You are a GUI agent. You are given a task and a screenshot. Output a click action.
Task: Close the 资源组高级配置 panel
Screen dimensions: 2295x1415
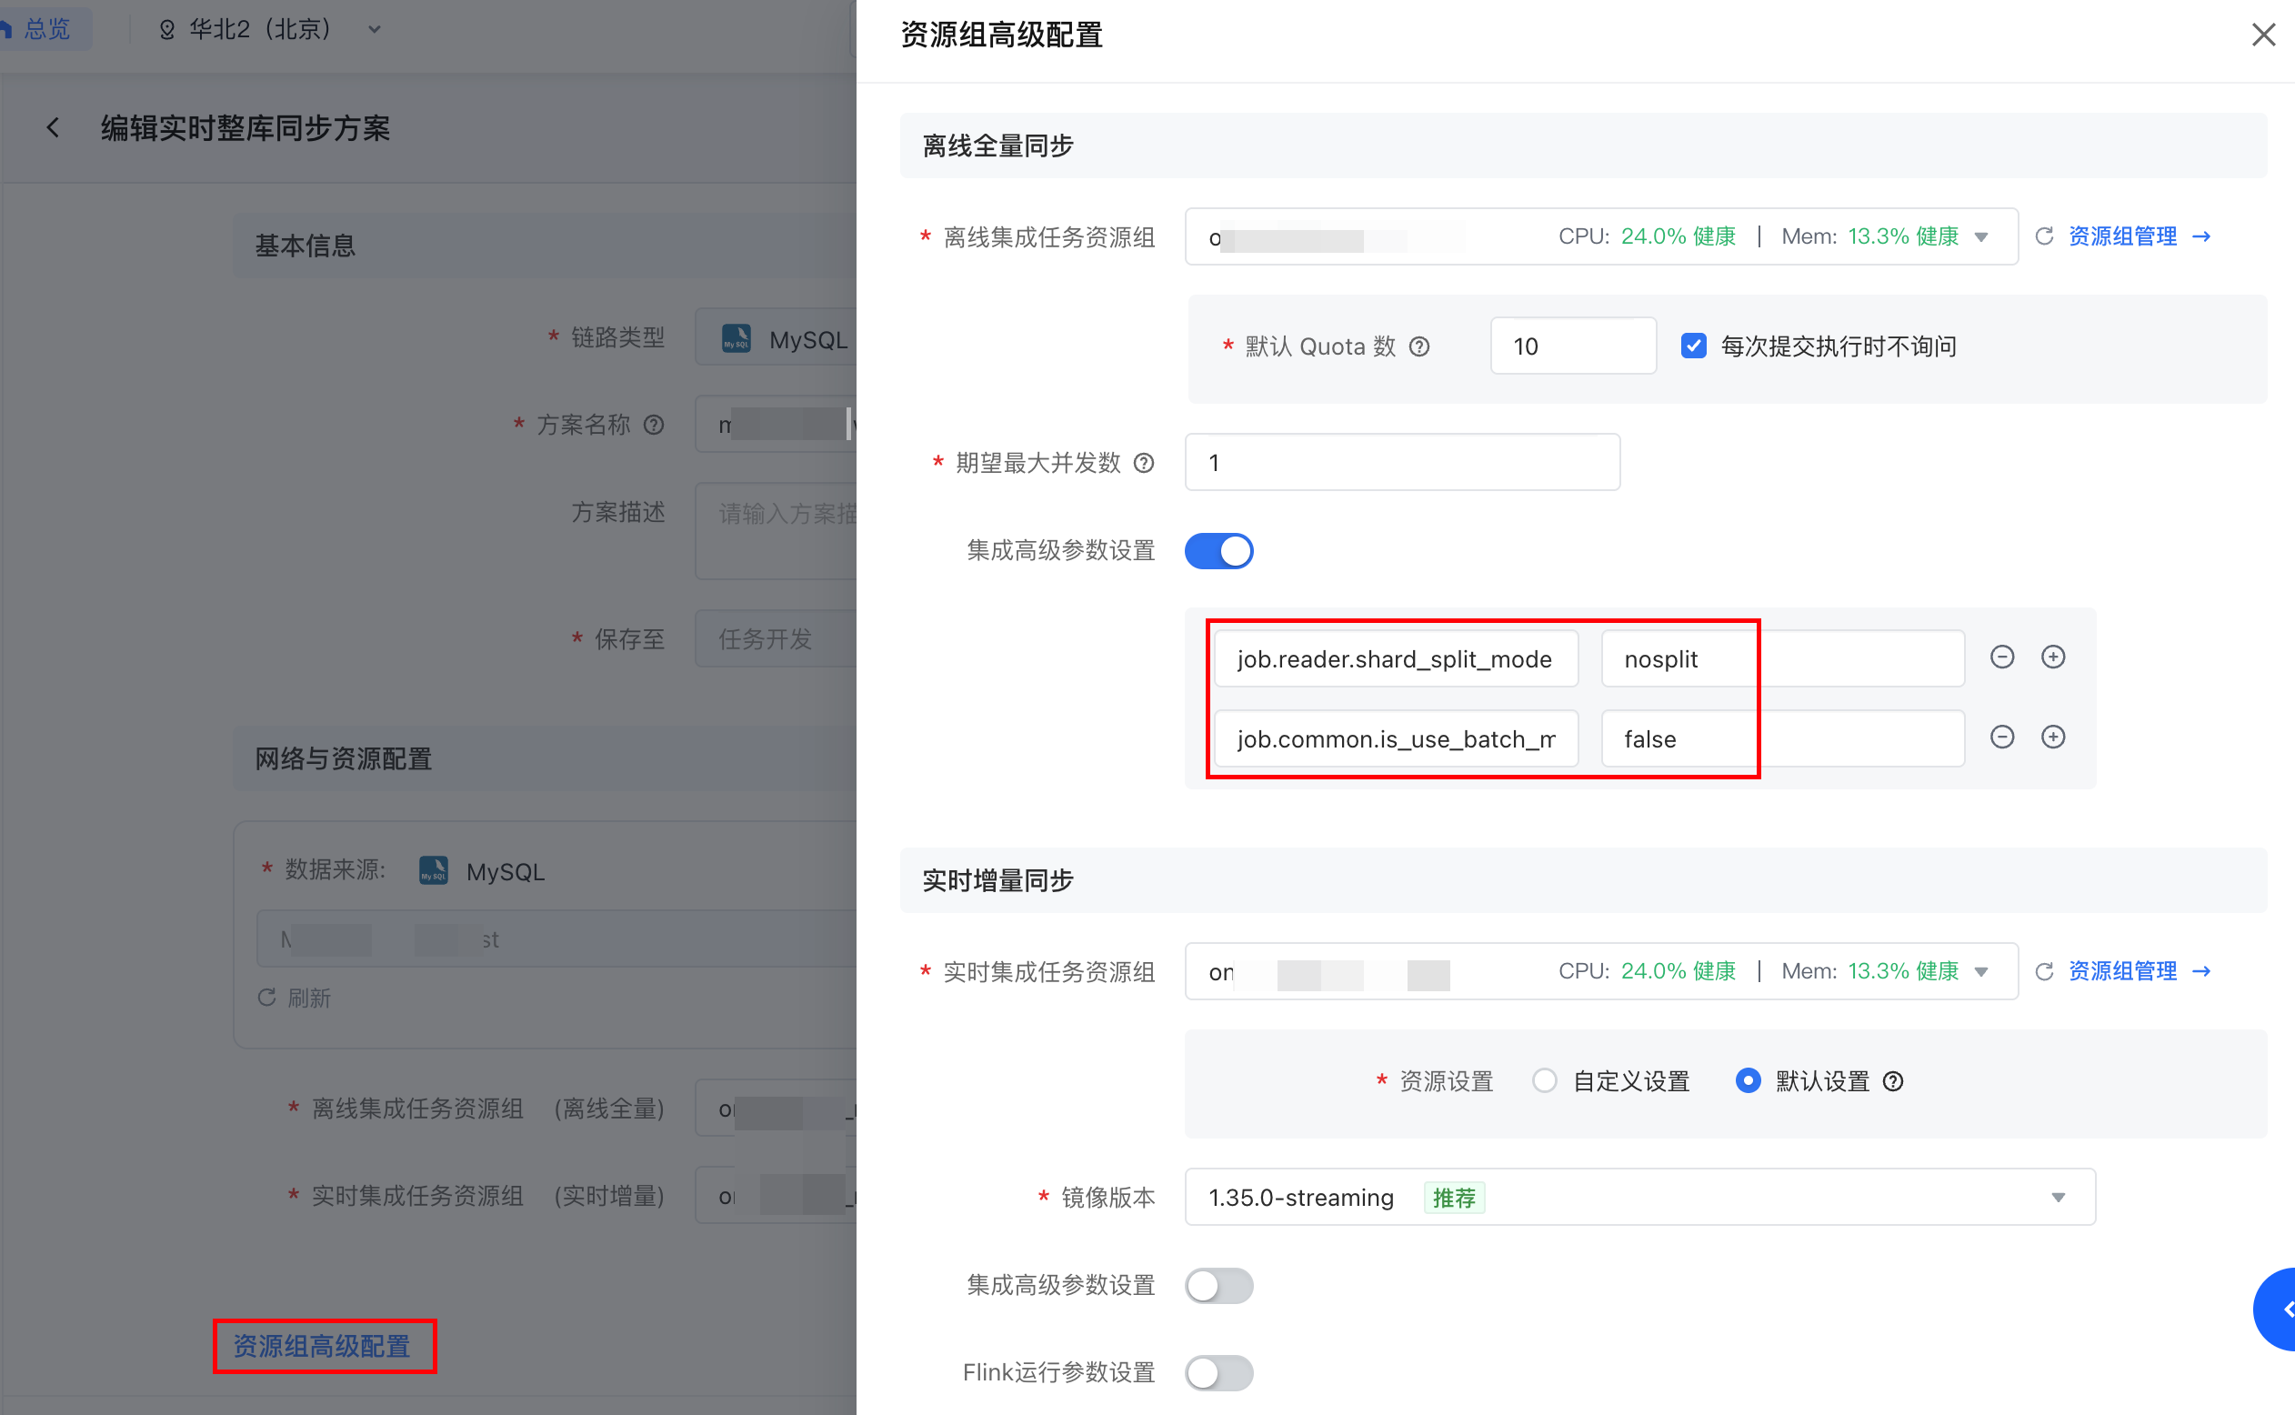tap(2262, 35)
